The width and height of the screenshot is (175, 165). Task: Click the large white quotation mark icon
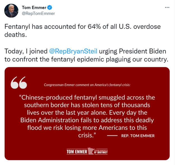click(19, 82)
